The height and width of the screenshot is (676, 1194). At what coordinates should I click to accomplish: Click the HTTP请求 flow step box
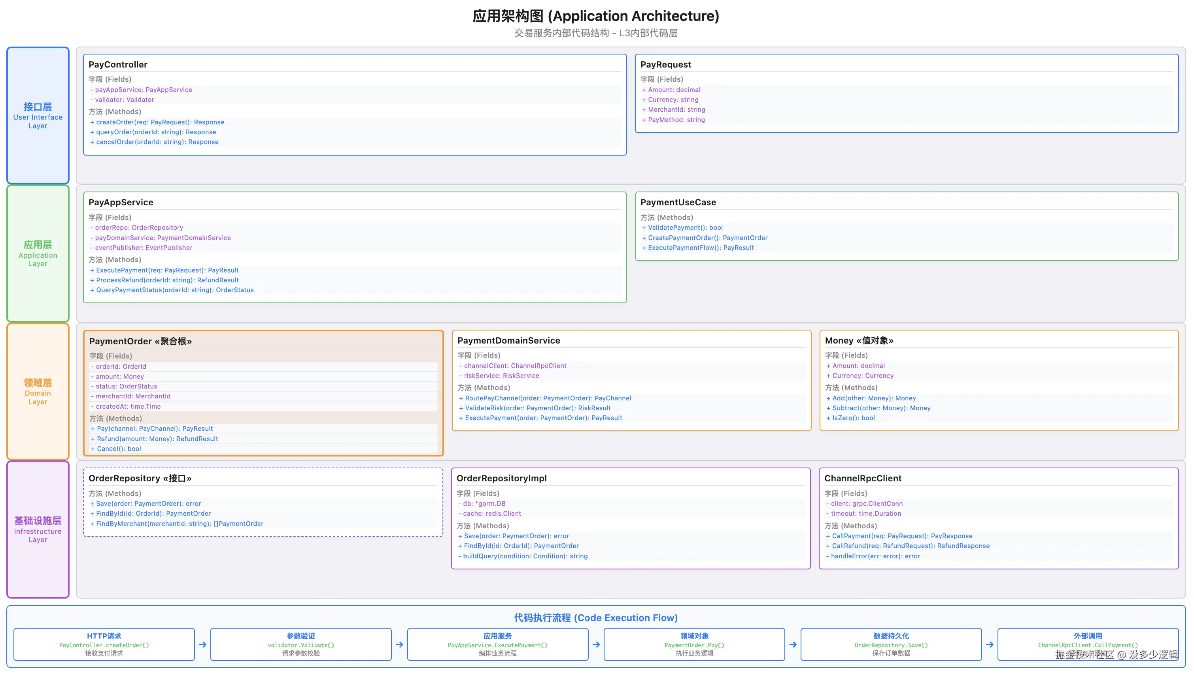point(104,644)
